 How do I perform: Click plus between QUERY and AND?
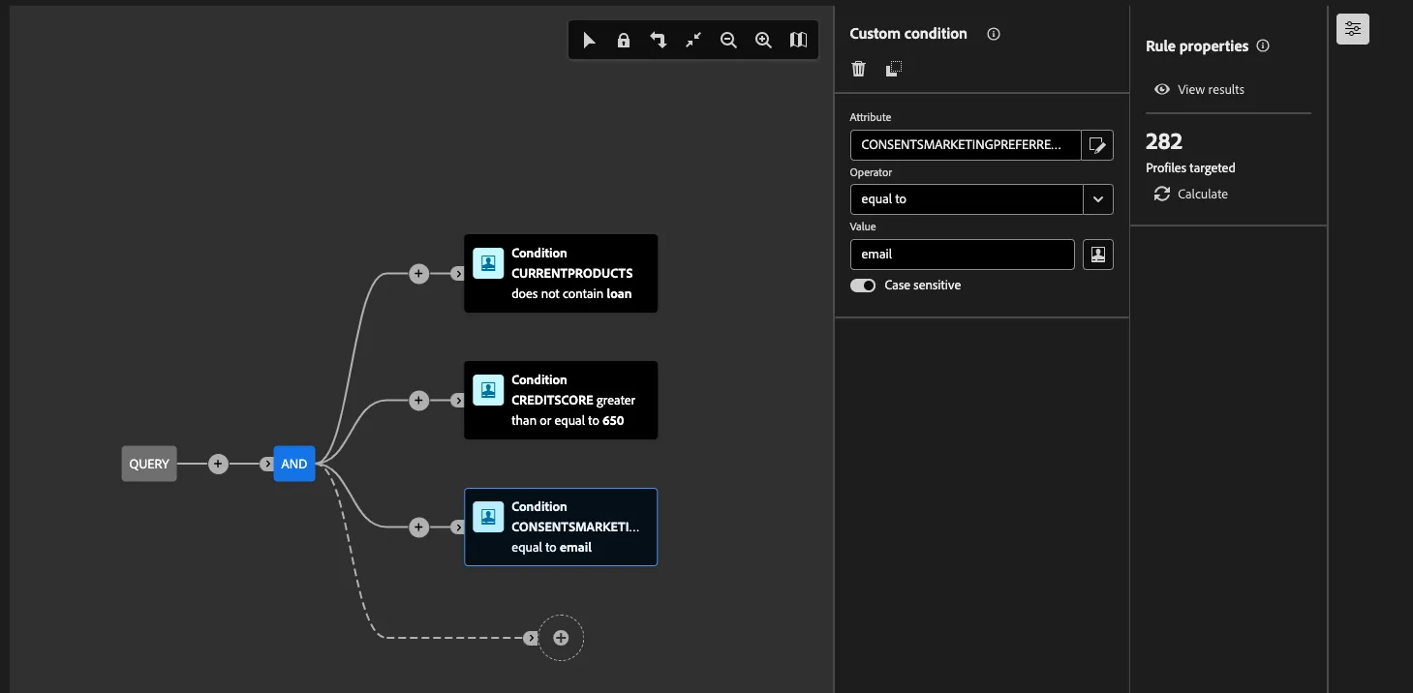[x=218, y=465]
